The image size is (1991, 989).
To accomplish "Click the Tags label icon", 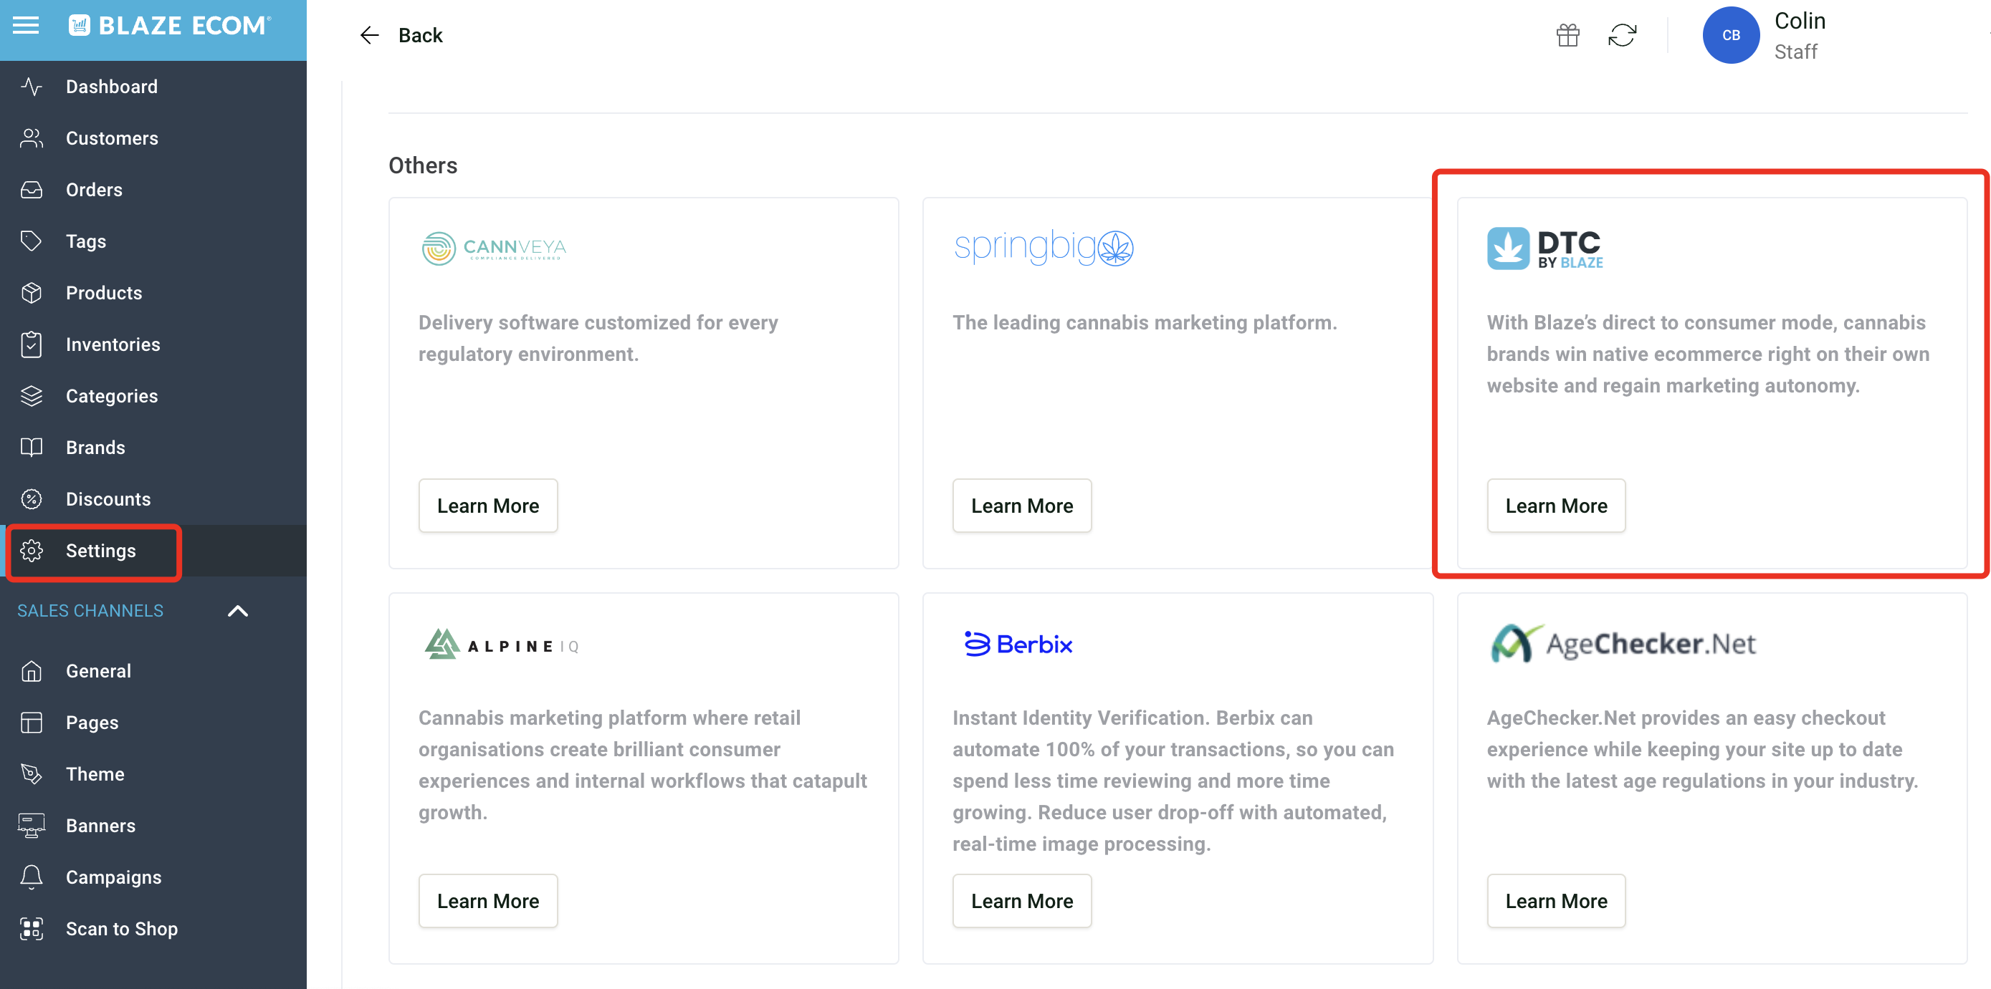I will pyautogui.click(x=31, y=241).
